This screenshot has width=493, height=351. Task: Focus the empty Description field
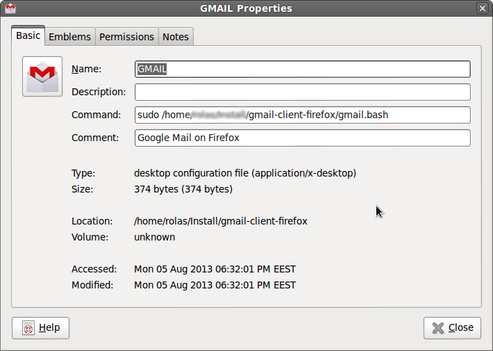303,92
